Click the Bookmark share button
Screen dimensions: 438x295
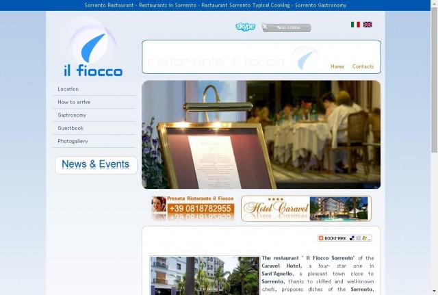pos(345,238)
